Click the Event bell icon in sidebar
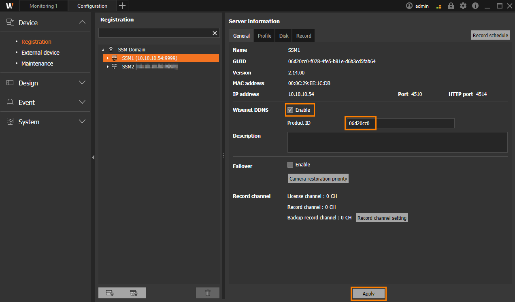The width and height of the screenshot is (515, 302). 11,102
